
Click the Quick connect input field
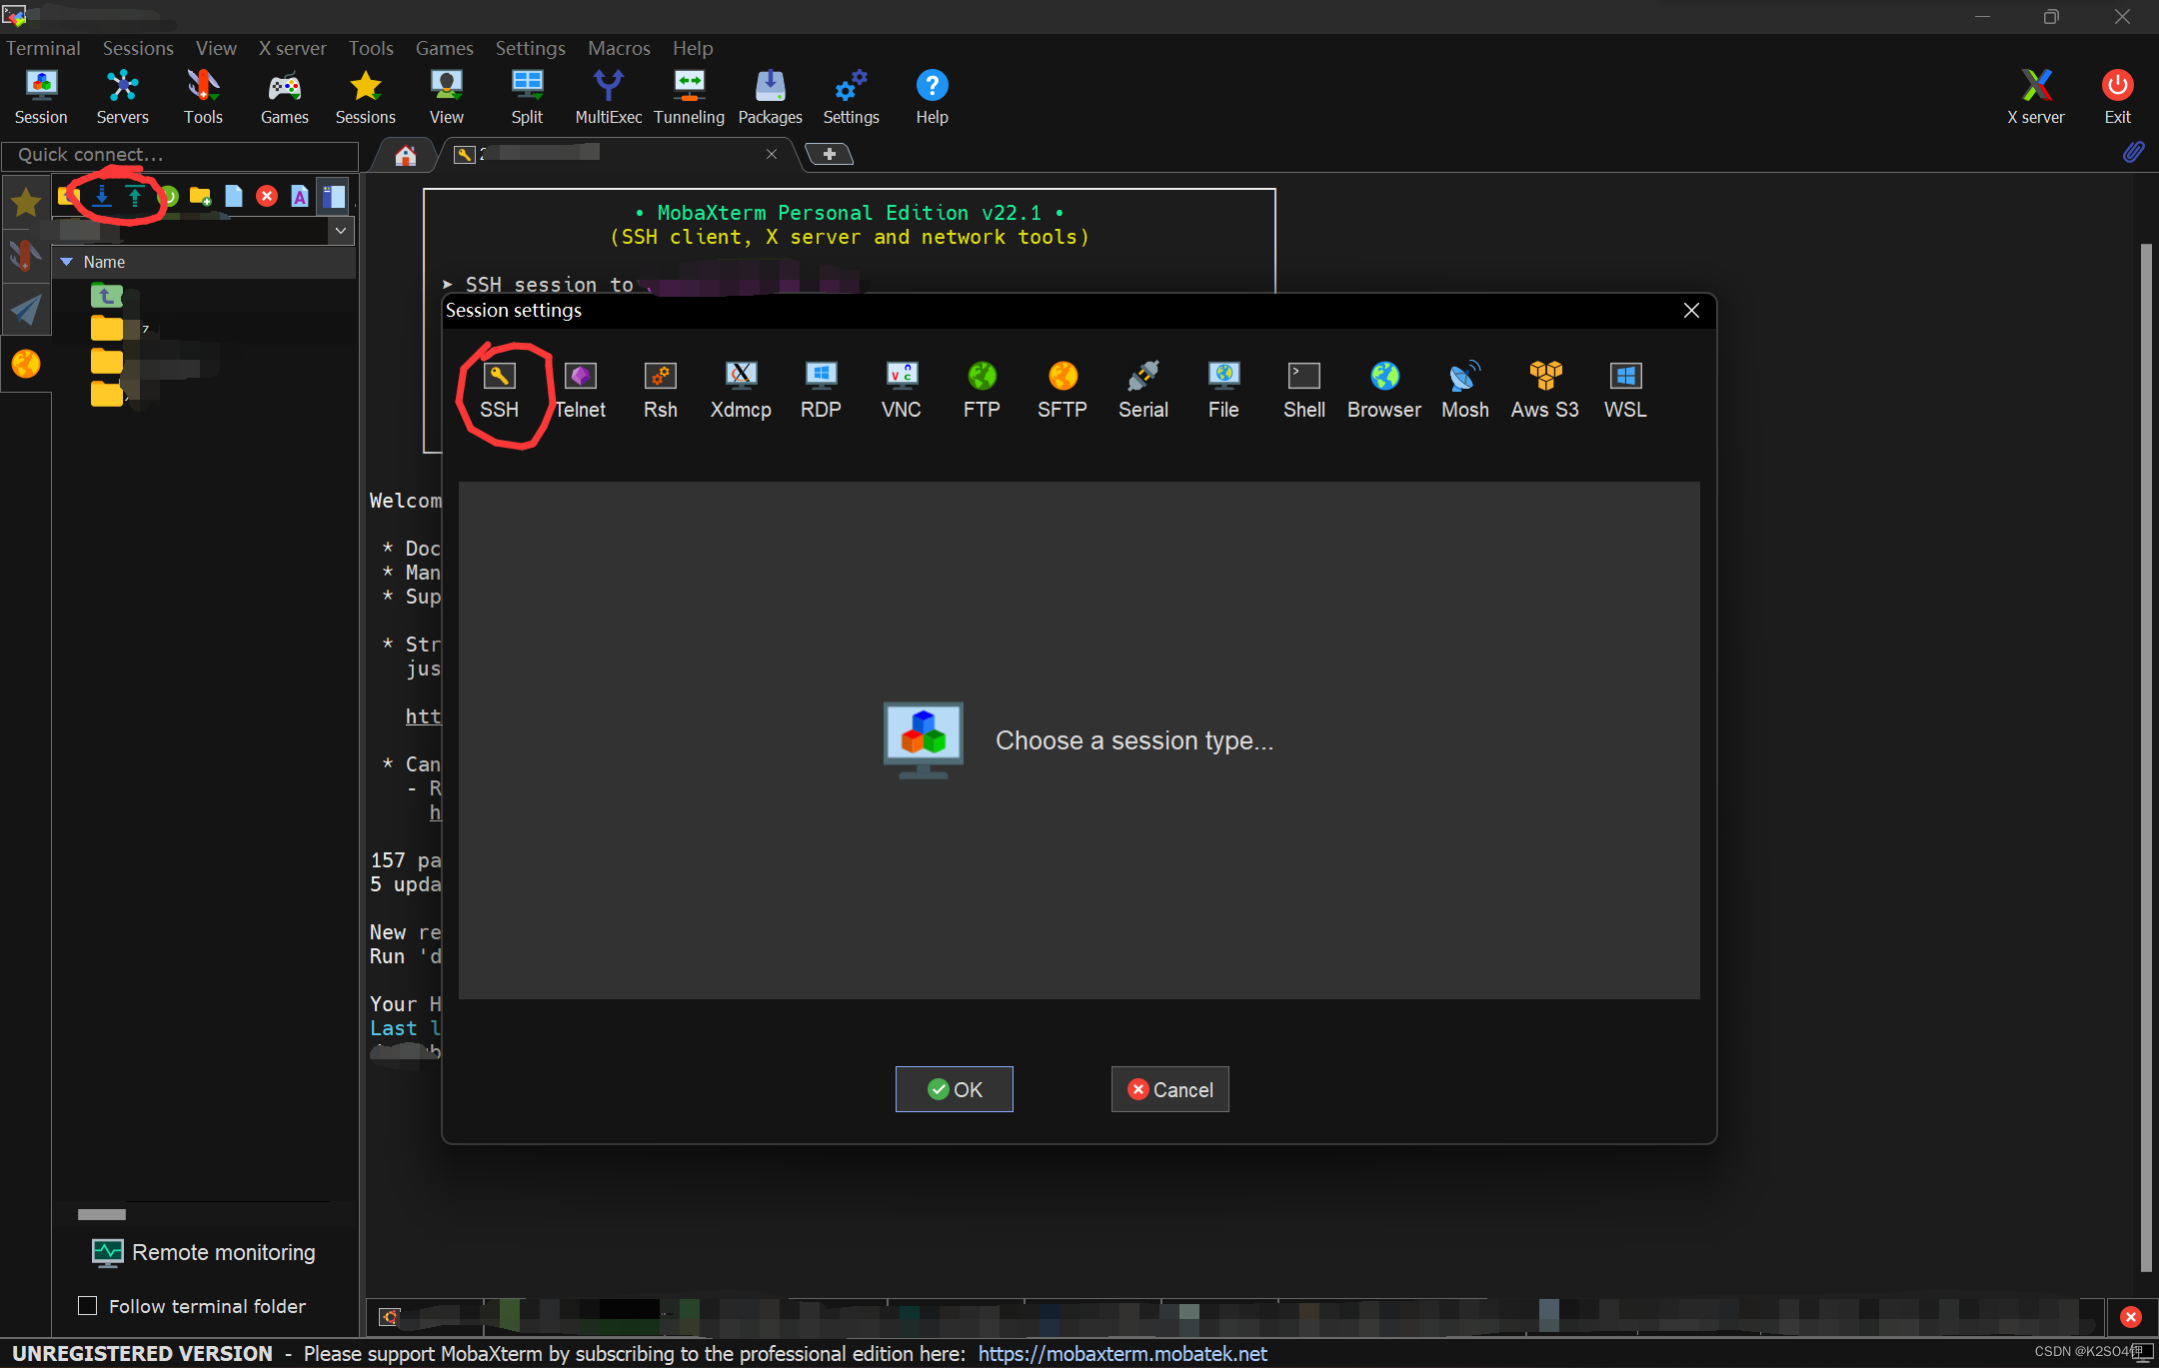(x=180, y=155)
